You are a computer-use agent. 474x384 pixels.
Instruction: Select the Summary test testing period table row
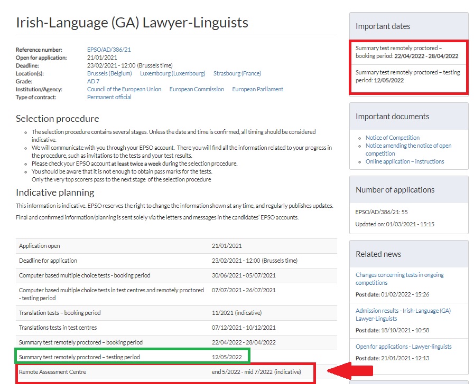pyautogui.click(x=132, y=357)
